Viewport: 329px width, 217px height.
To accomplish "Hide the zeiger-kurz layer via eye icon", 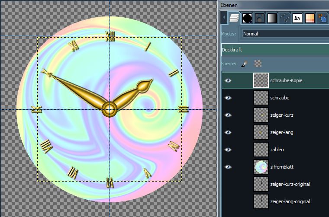I will tap(228, 115).
